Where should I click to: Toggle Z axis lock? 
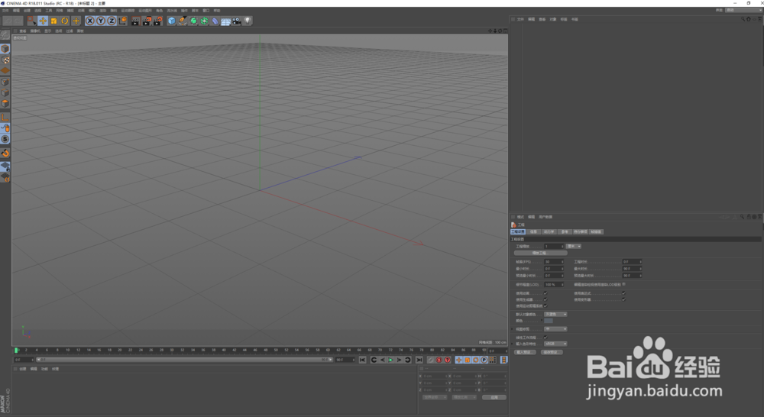[111, 21]
